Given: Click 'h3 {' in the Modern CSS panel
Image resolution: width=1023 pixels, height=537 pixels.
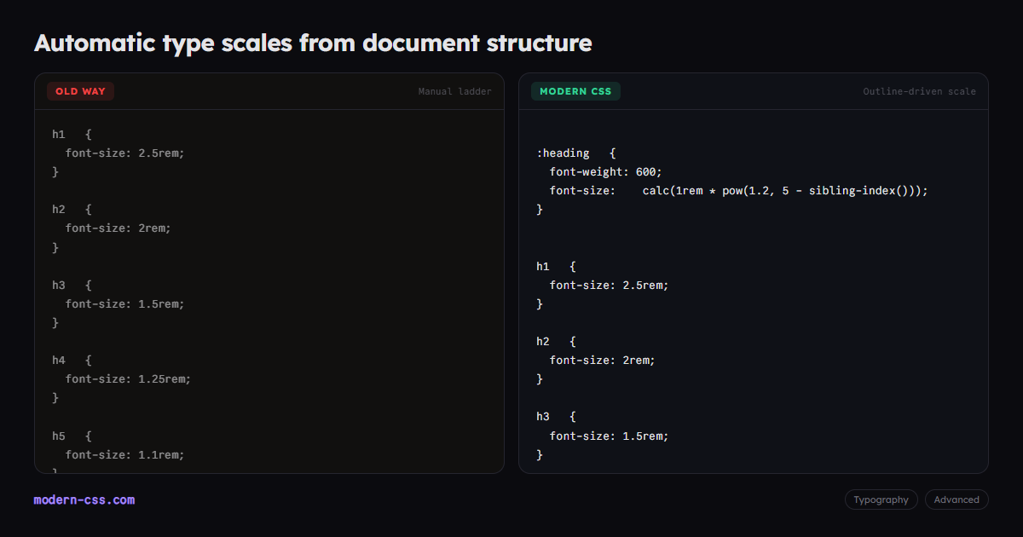Looking at the screenshot, I should (556, 416).
